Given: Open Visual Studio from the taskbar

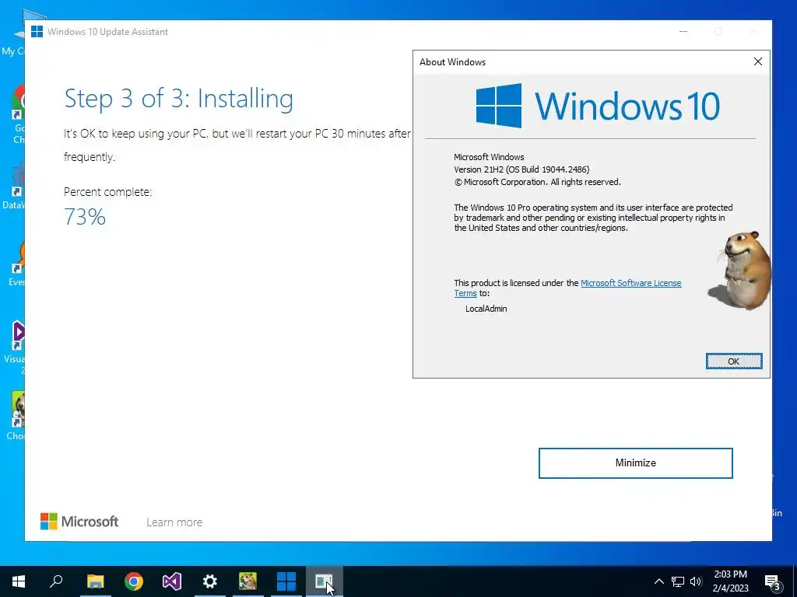Looking at the screenshot, I should click(x=172, y=581).
